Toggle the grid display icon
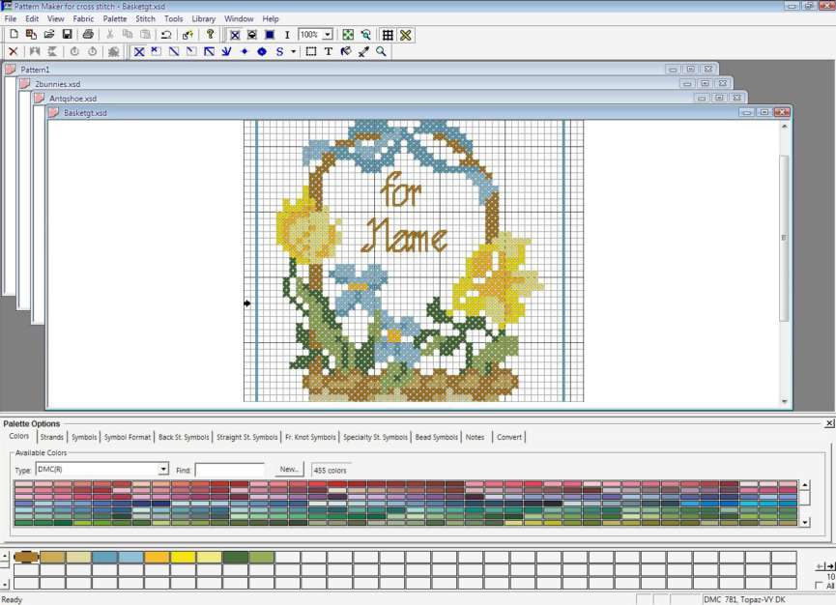The height and width of the screenshot is (605, 836). pos(389,34)
